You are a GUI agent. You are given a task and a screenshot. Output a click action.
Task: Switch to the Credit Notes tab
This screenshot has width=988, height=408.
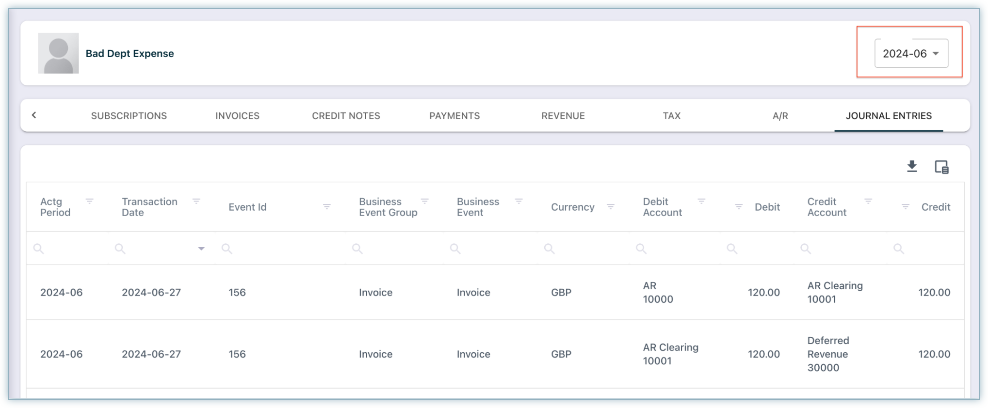[x=346, y=116]
